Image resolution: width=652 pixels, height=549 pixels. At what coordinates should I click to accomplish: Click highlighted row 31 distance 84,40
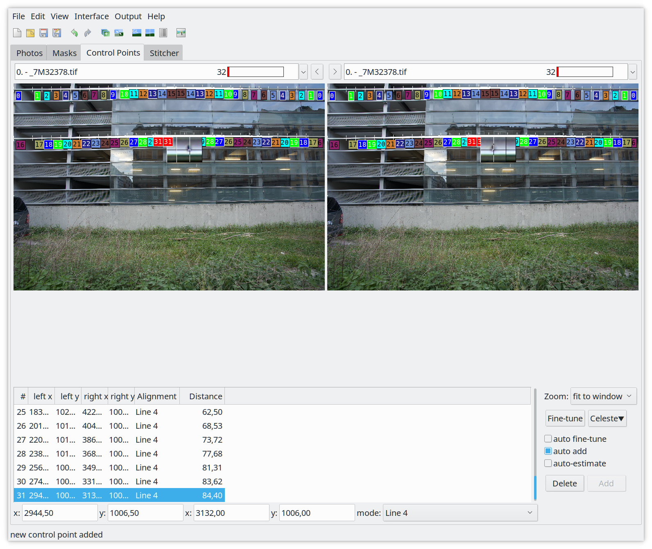click(119, 495)
